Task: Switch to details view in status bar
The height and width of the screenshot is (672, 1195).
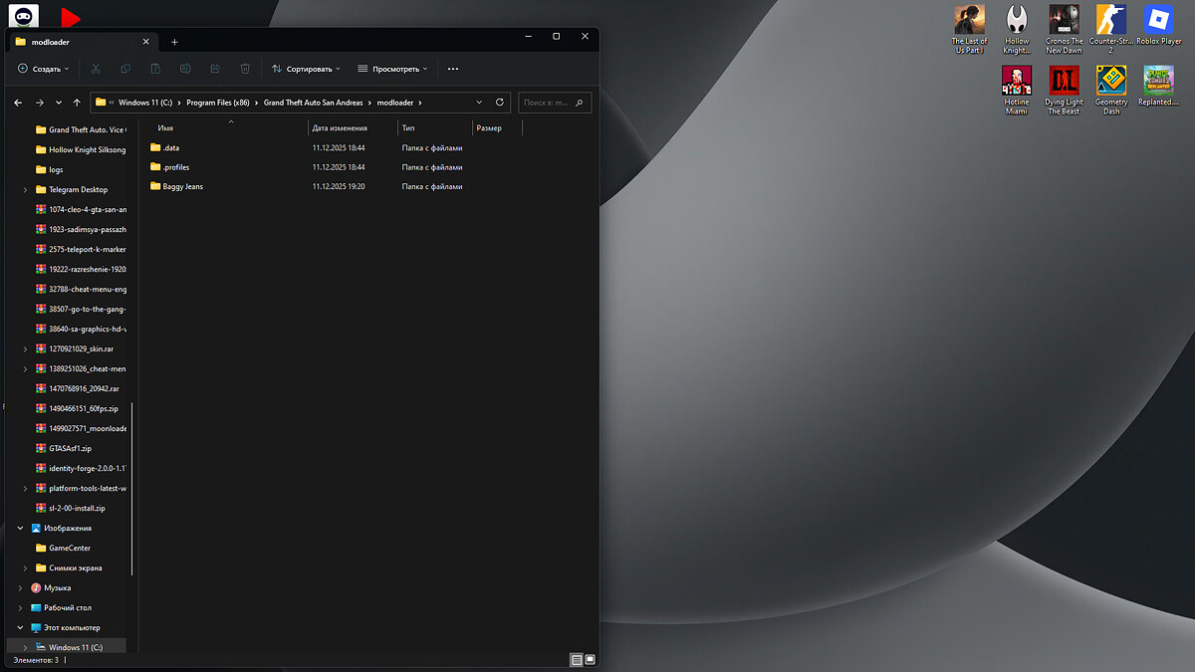Action: click(576, 660)
